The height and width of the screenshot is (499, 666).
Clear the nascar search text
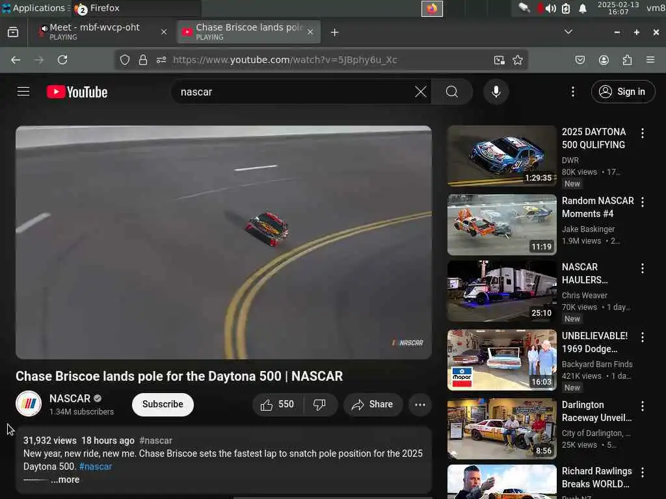point(421,92)
